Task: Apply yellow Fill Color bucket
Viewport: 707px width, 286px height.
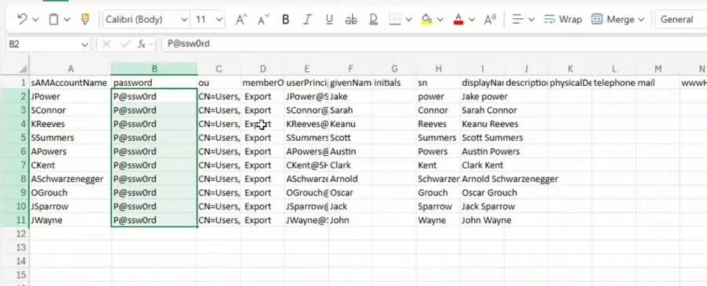Action: point(427,20)
